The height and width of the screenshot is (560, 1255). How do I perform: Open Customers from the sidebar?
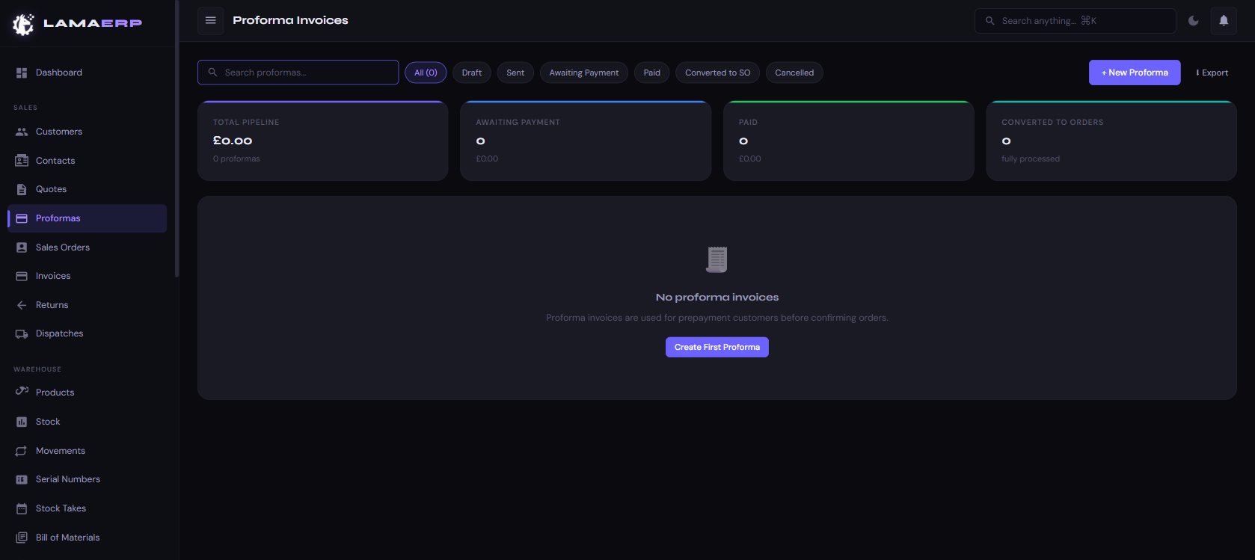point(58,132)
